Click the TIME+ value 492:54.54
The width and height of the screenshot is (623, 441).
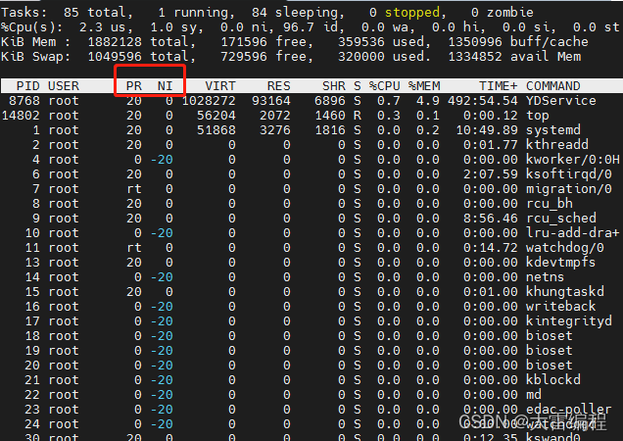coord(483,101)
